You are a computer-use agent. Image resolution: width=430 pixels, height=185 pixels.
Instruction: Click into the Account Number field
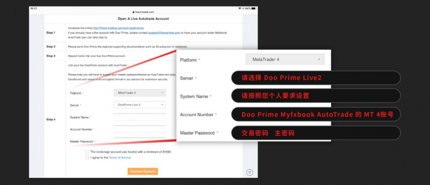coord(140,129)
